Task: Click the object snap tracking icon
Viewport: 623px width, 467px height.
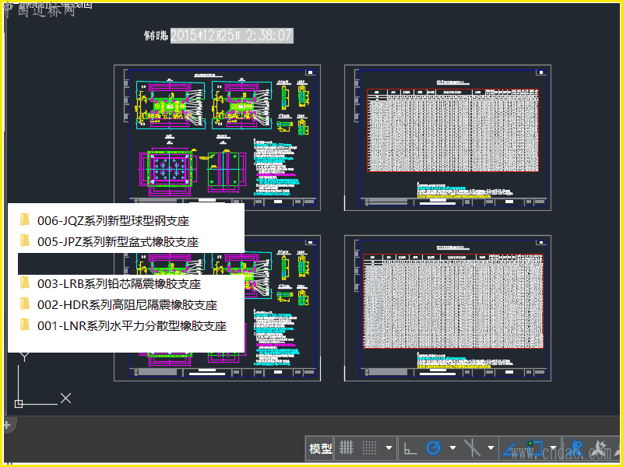Action: point(511,448)
